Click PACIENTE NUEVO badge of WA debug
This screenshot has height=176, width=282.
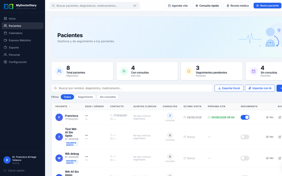(72, 162)
